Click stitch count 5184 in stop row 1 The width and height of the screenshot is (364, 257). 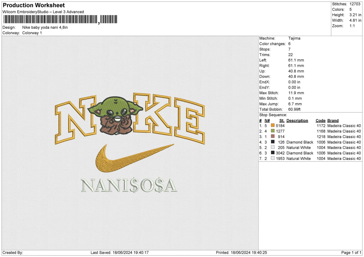(x=280, y=126)
